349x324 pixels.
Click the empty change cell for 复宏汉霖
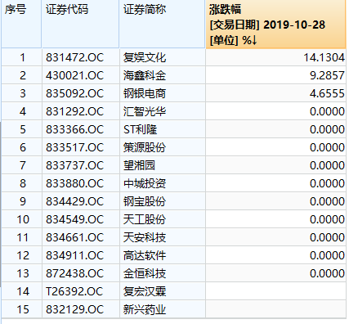(x=275, y=291)
